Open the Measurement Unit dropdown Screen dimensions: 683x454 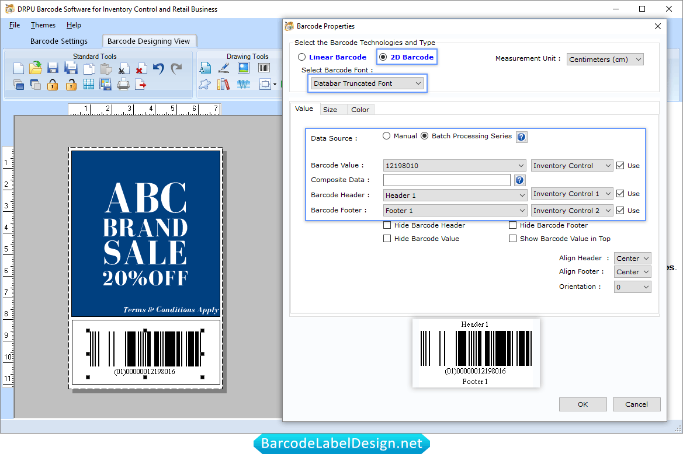[605, 59]
